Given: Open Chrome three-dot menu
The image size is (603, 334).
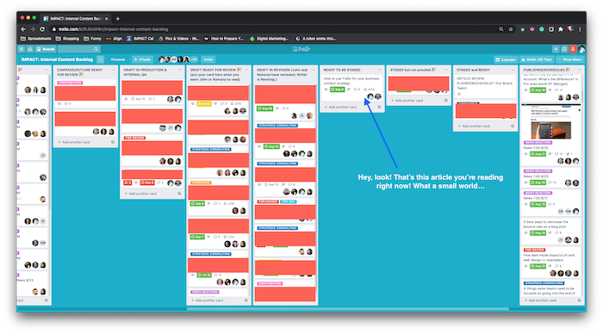Looking at the screenshot, I should [x=580, y=29].
